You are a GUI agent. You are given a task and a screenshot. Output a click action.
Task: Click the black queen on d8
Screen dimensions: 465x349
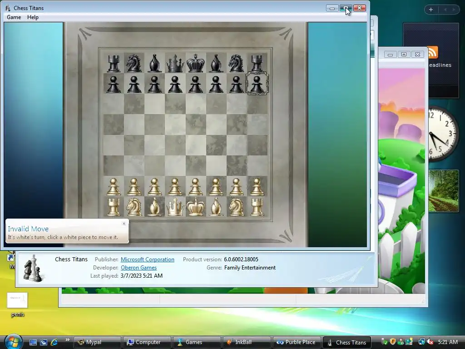175,63
